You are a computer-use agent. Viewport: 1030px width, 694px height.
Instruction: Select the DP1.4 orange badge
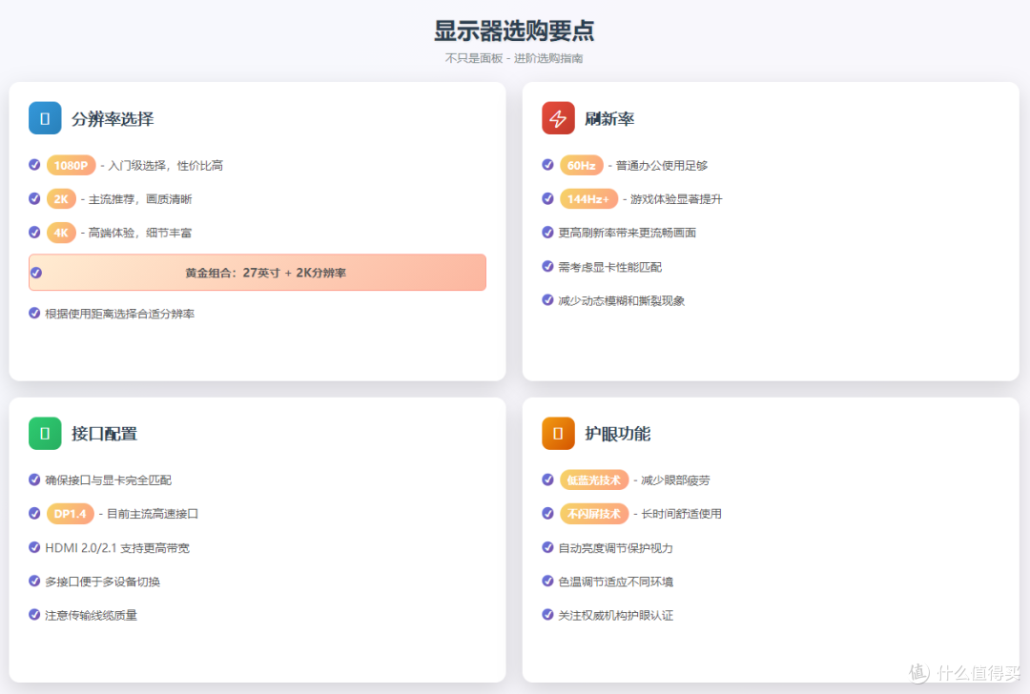point(71,514)
